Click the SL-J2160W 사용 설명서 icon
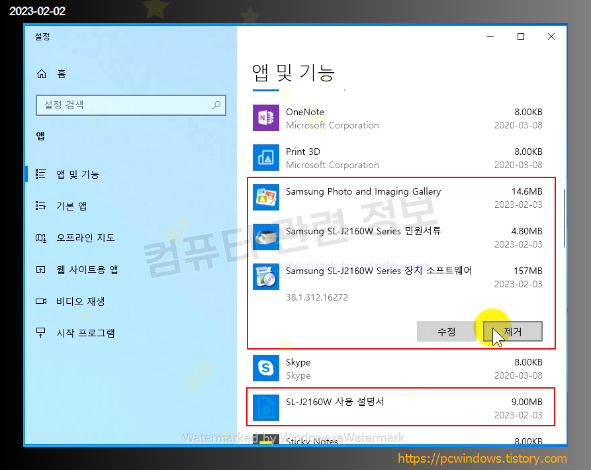The image size is (591, 470). pyautogui.click(x=266, y=407)
